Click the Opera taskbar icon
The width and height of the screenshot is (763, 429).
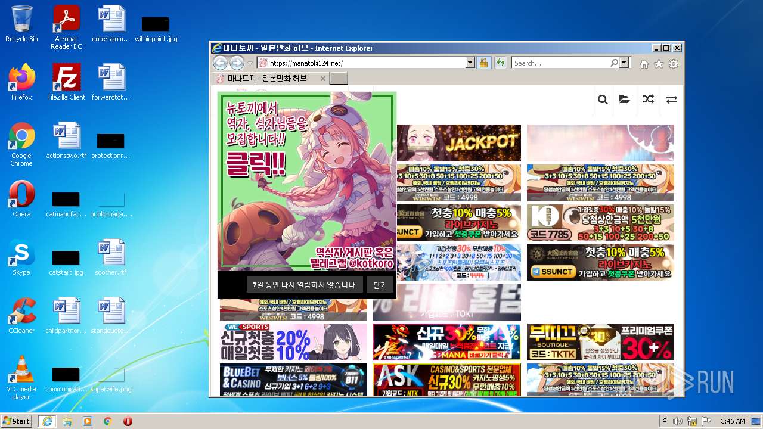(128, 421)
